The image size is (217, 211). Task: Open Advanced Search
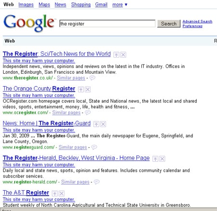coord(197,21)
